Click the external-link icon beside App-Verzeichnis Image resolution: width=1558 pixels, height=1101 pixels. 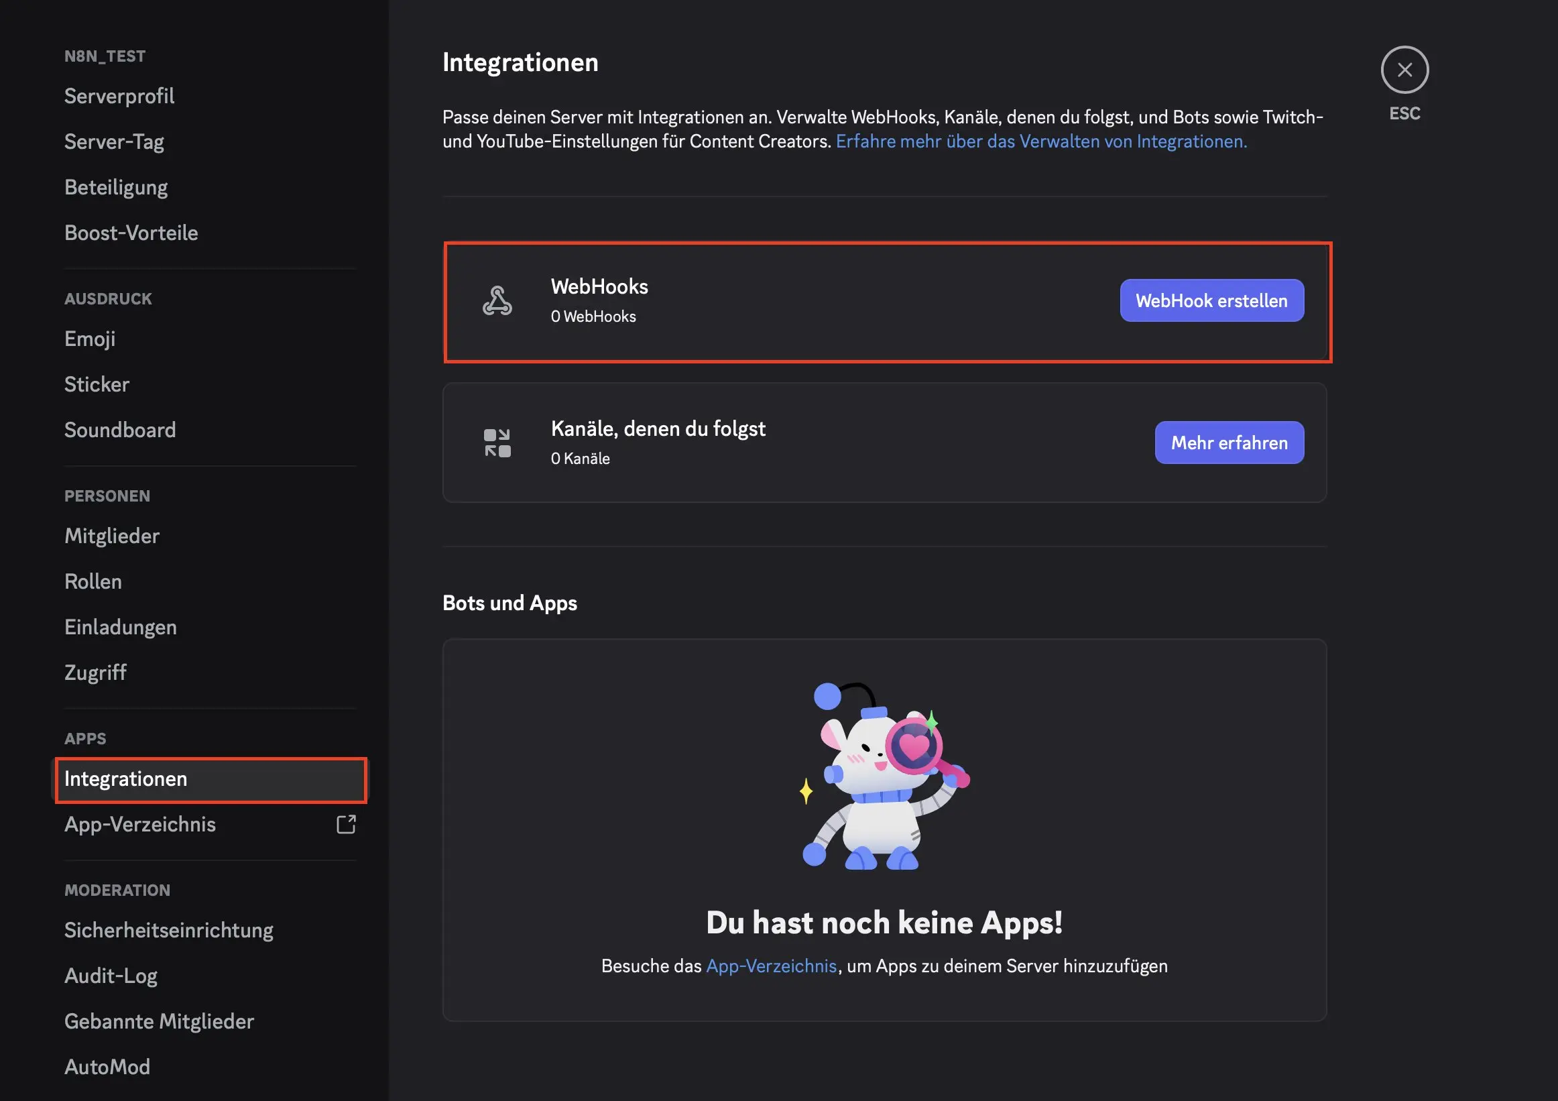pos(346,825)
